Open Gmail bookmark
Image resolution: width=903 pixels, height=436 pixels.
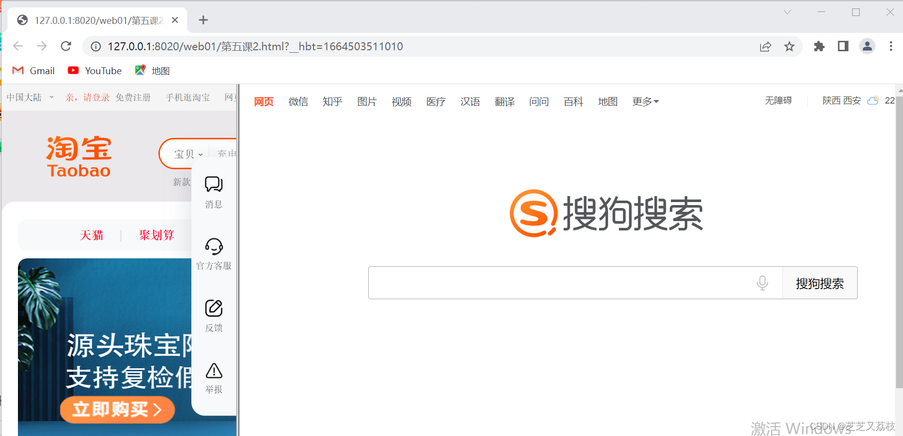[33, 71]
